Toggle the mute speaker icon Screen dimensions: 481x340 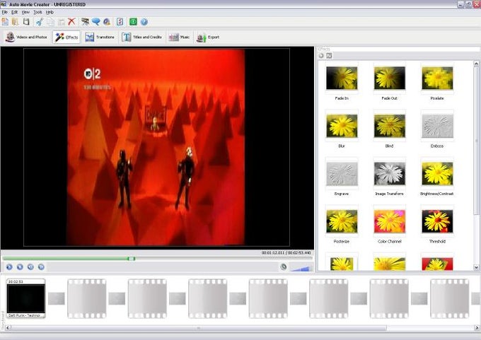[x=284, y=267]
